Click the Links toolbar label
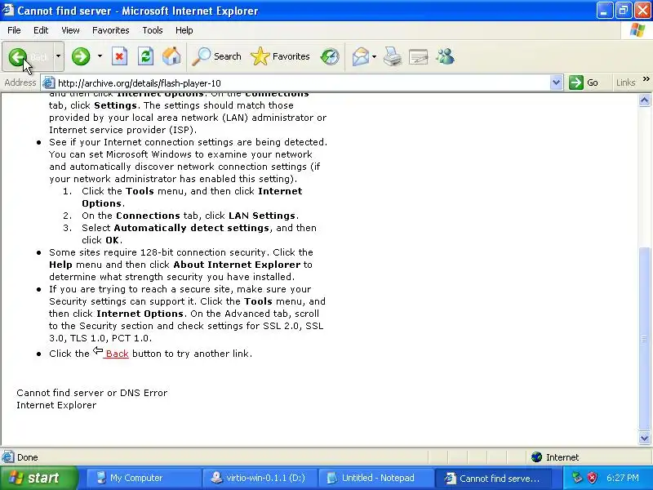Image resolution: width=653 pixels, height=490 pixels. (625, 82)
